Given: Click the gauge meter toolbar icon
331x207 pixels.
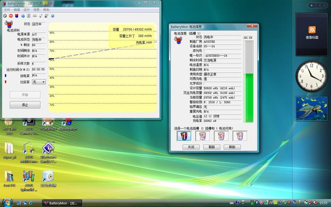Looking at the screenshot, I should [x=35, y=16].
